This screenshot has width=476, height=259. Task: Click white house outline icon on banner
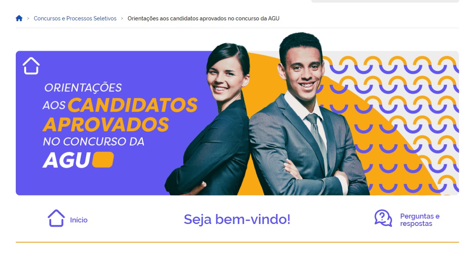[31, 65]
